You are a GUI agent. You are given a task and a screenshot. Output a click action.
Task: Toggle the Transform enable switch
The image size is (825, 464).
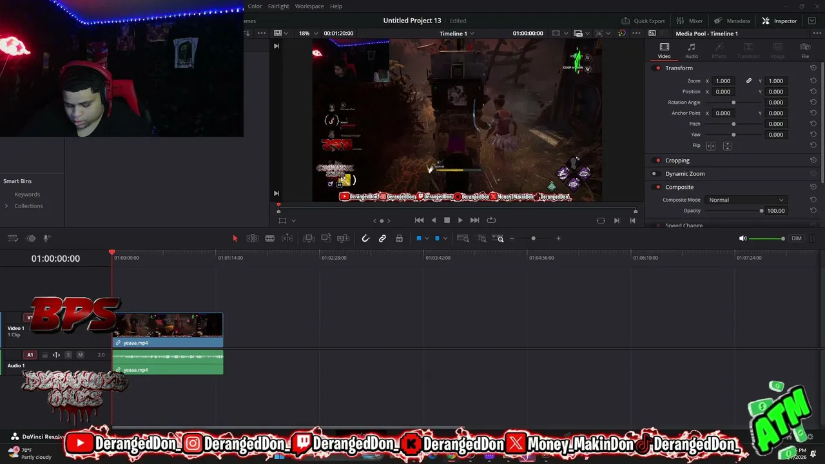pyautogui.click(x=657, y=68)
